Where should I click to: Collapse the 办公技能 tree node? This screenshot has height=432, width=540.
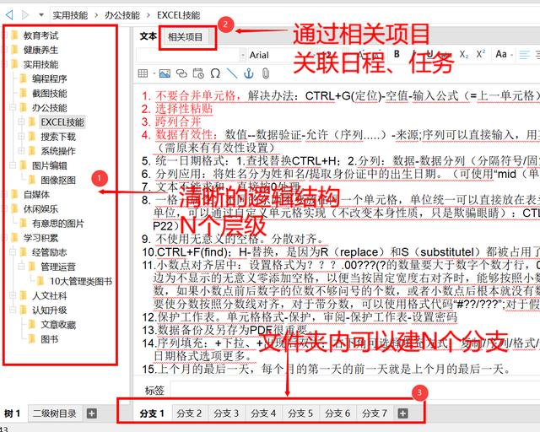[x=12, y=108]
